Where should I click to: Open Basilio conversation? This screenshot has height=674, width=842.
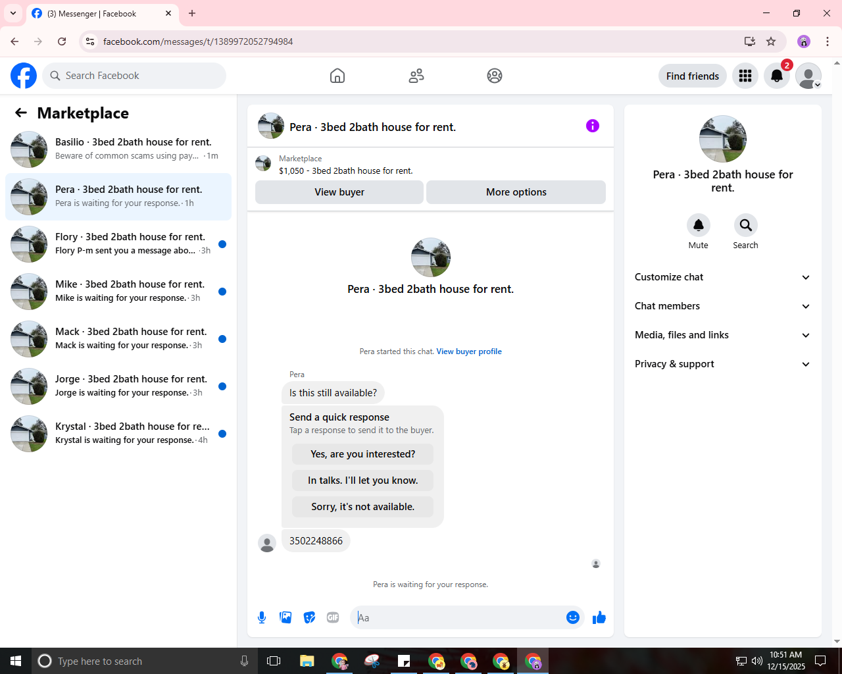[x=118, y=149]
